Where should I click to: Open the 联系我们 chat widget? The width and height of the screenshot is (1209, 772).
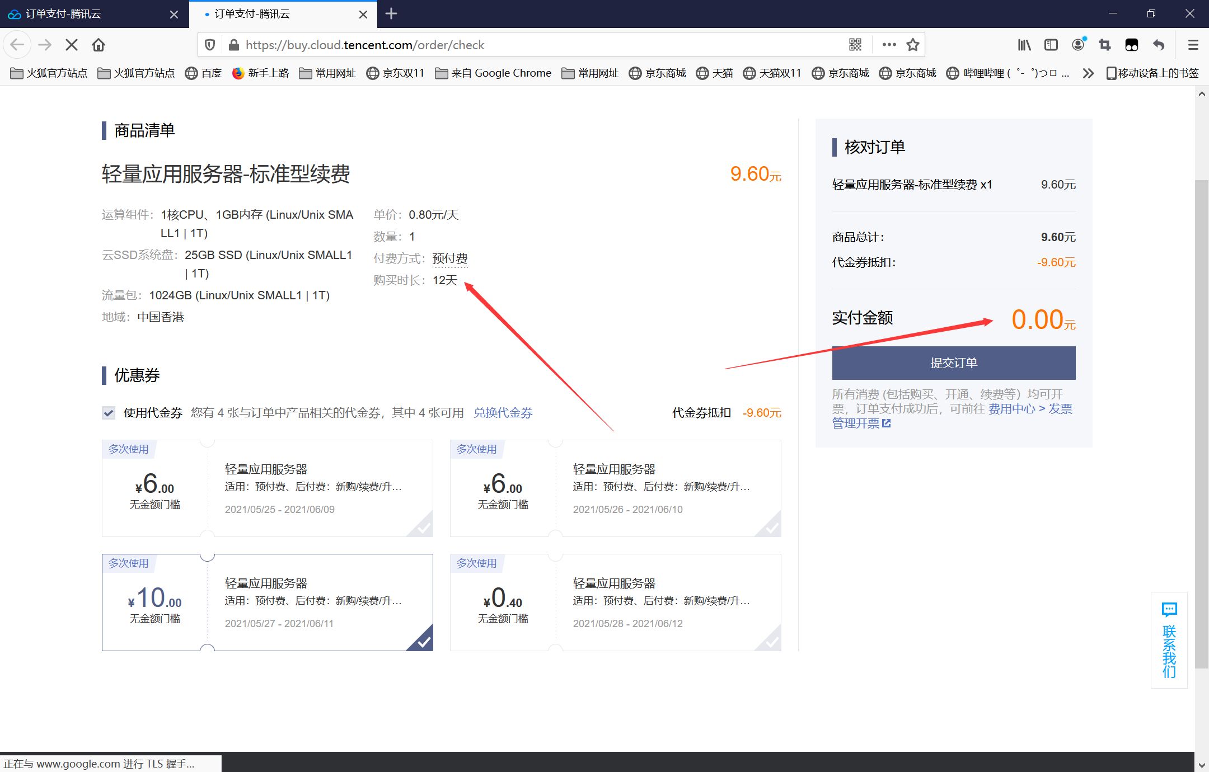pyautogui.click(x=1169, y=640)
